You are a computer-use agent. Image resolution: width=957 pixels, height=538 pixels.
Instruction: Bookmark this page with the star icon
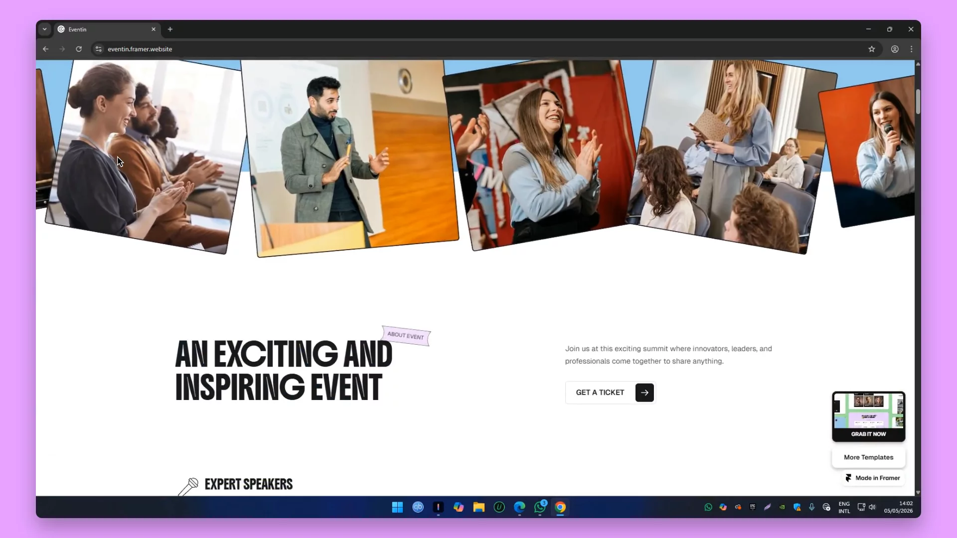pos(871,49)
